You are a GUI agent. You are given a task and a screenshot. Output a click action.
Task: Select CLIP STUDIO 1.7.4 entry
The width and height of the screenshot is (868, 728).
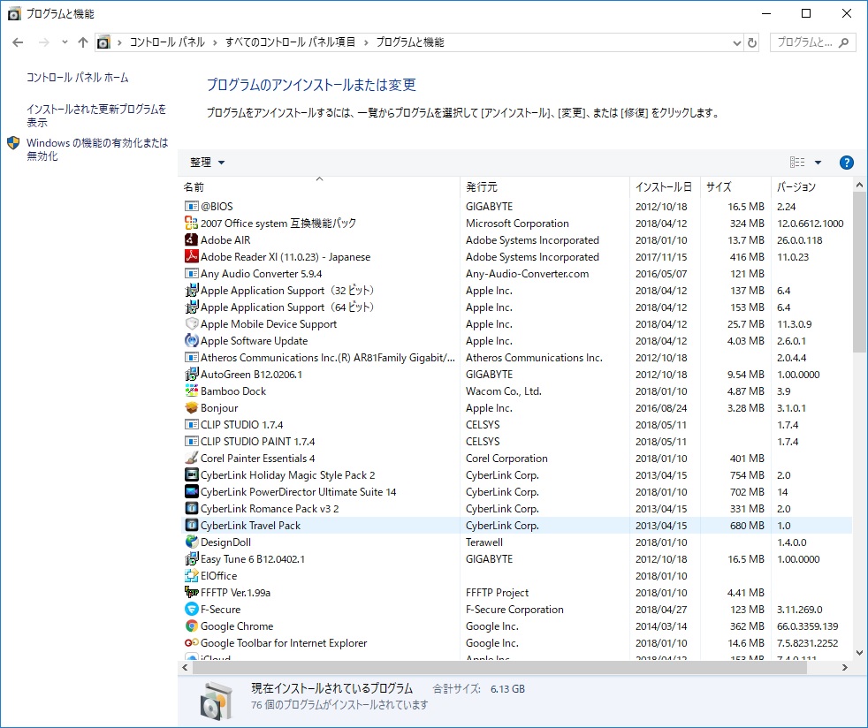click(242, 424)
